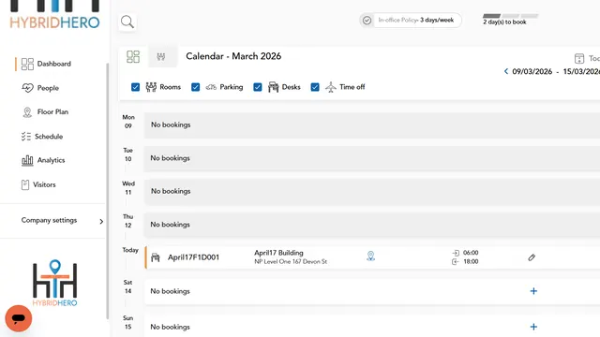Show April17F1D001 booking location pin
Image resolution: width=600 pixels, height=337 pixels.
click(370, 256)
